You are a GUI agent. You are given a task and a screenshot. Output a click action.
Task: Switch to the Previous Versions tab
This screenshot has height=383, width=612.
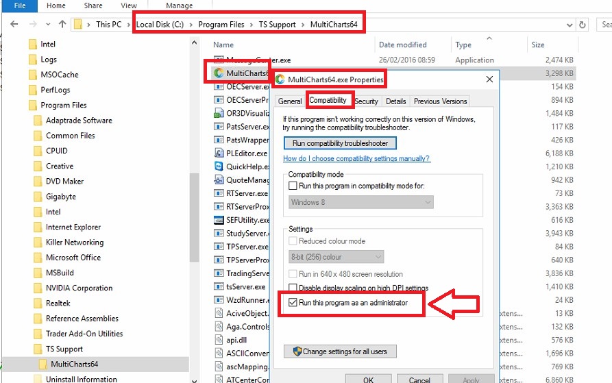(440, 101)
